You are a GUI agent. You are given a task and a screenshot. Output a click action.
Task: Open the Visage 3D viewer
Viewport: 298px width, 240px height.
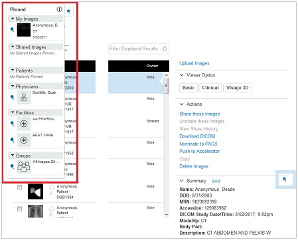(237, 88)
